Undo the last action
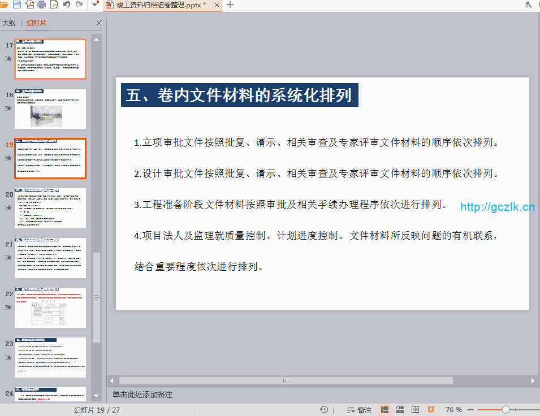Image resolution: width=540 pixels, height=416 pixels. click(x=67, y=5)
